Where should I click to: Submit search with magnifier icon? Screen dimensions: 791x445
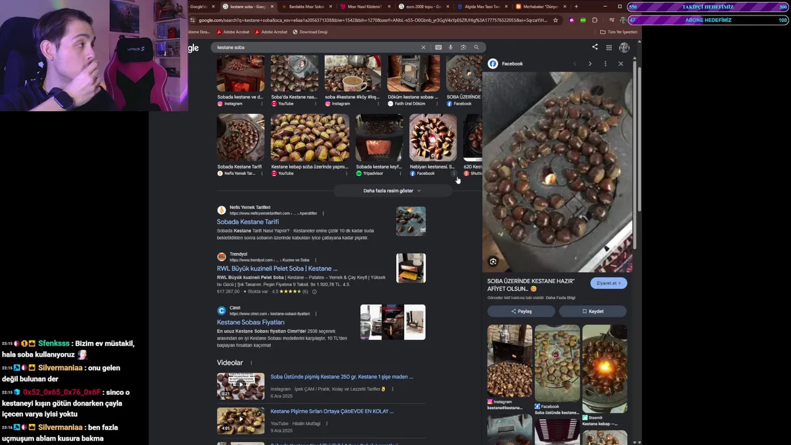pos(476,47)
